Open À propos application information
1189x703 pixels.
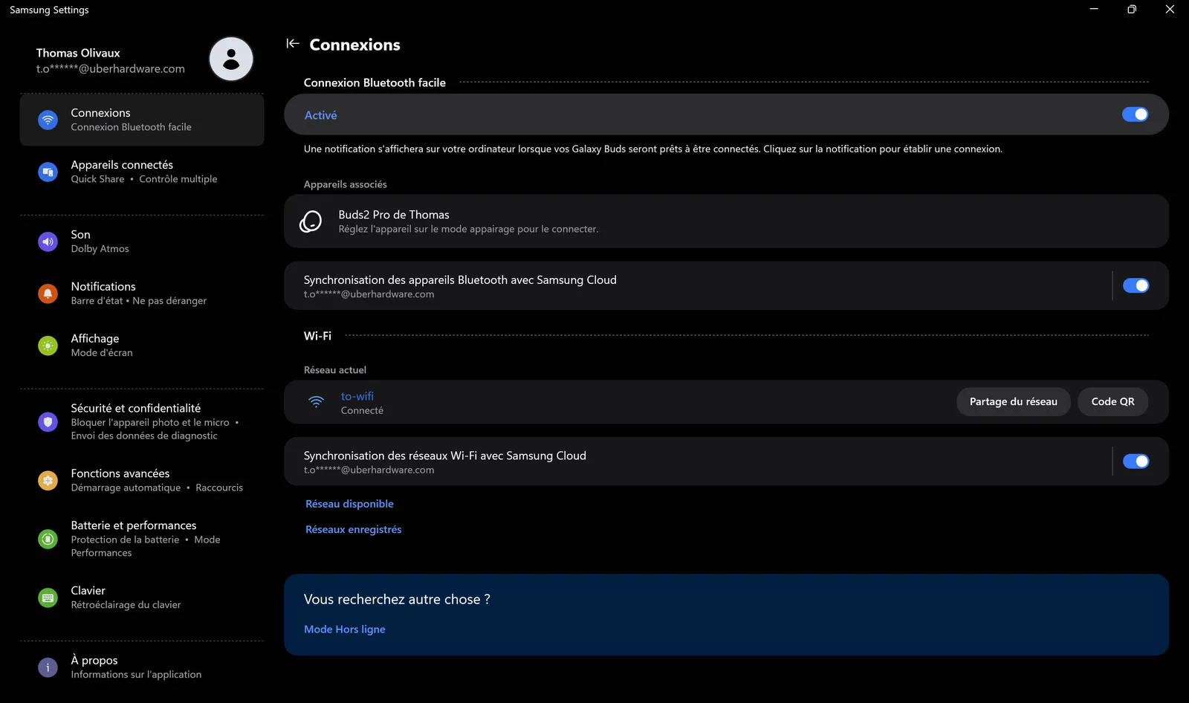coord(142,667)
